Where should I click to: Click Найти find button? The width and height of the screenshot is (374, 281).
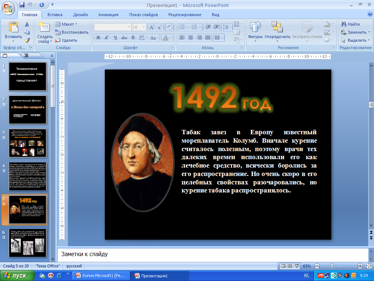click(350, 24)
